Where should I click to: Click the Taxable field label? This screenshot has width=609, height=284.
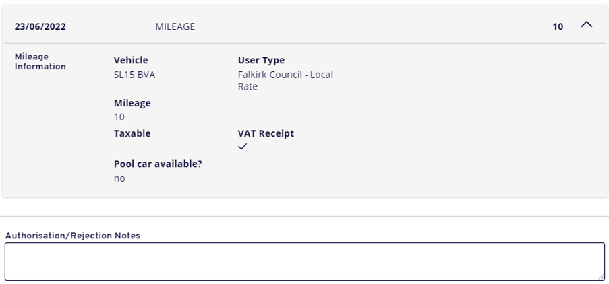click(x=132, y=133)
